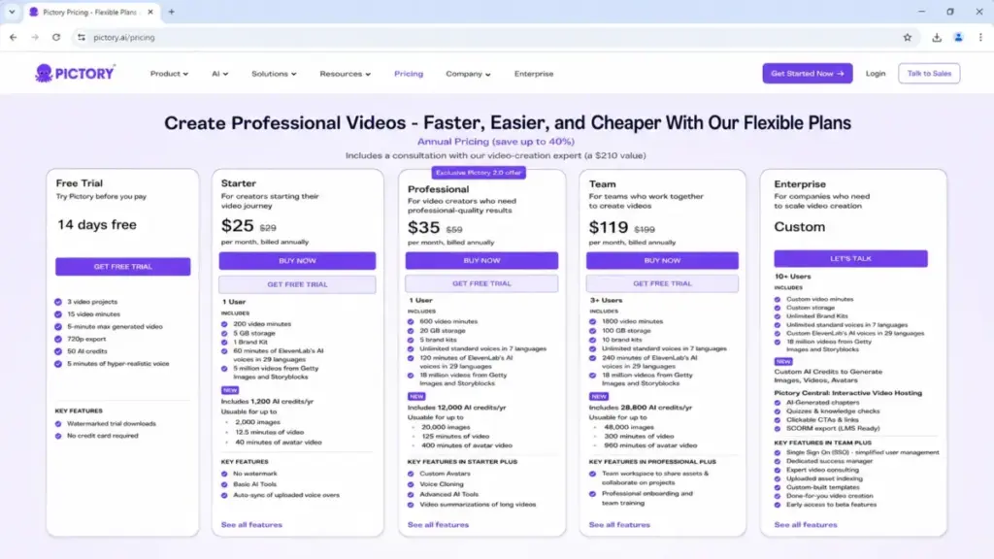994x559 pixels.
Task: Click GET FREE TRIAL in Professional plan
Action: pyautogui.click(x=481, y=283)
